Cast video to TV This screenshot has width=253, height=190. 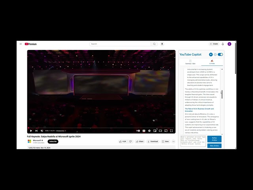[166, 131]
